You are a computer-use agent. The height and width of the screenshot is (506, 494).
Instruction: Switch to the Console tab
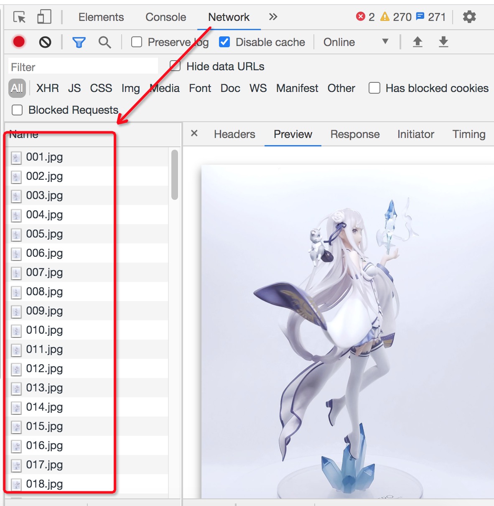[x=166, y=17]
